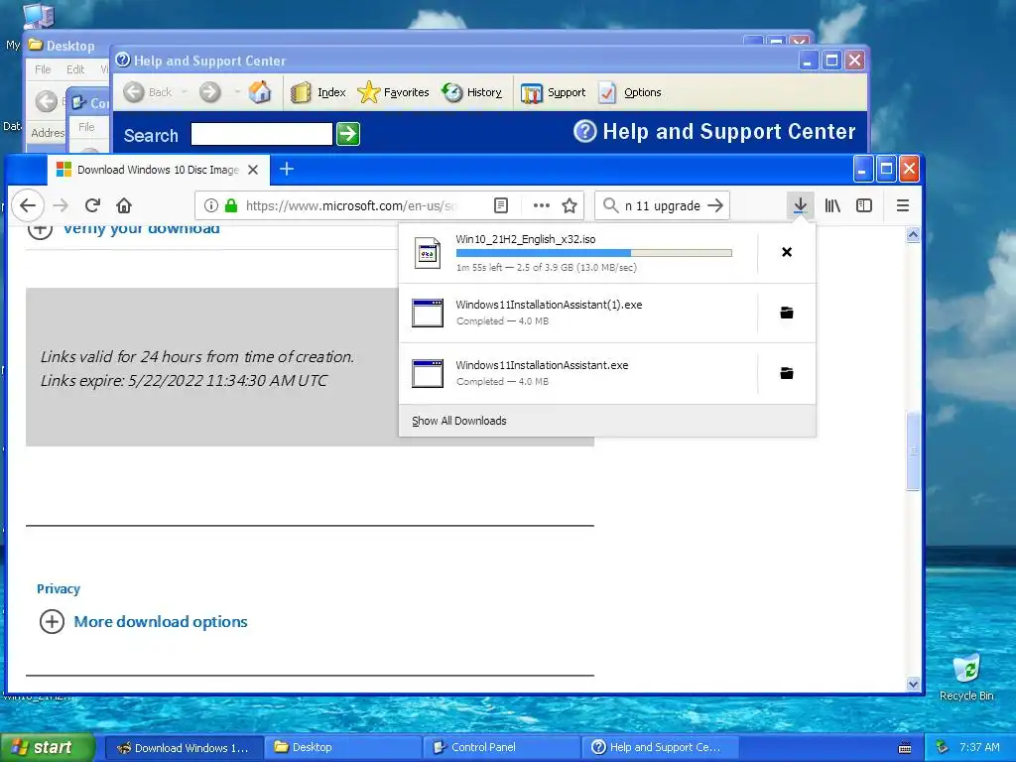Click the Win10 ISO download progress bar
The image size is (1016, 762).
(x=594, y=253)
